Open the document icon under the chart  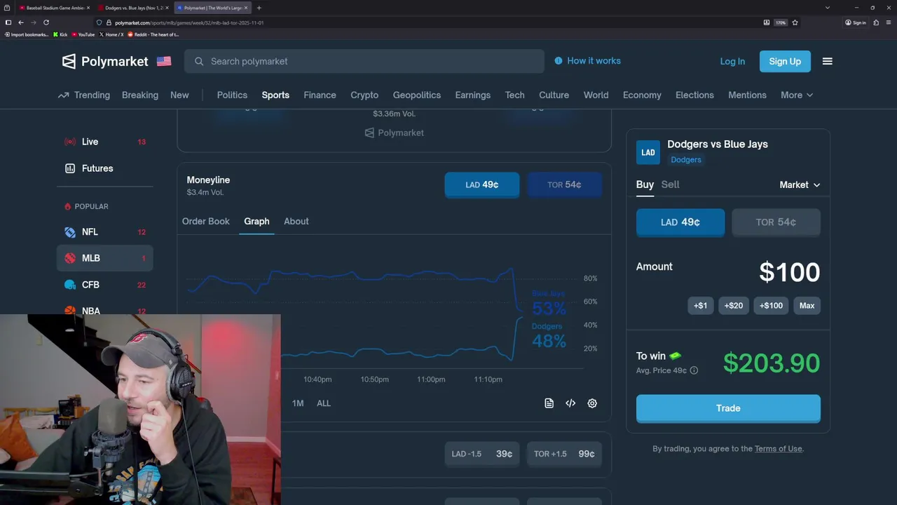point(549,403)
